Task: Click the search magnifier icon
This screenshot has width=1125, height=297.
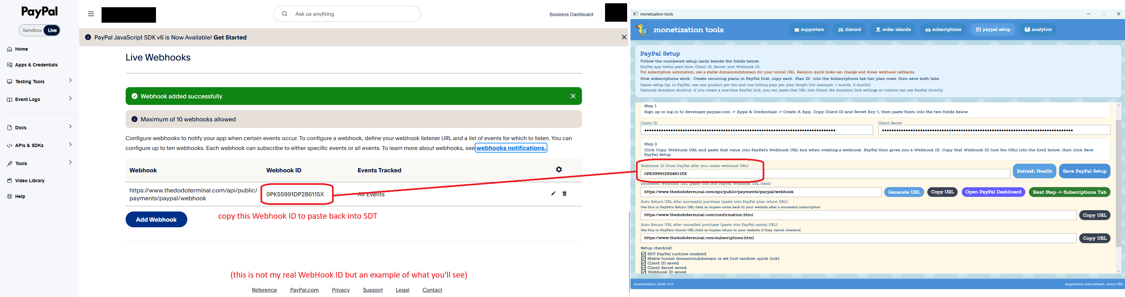Action: (285, 14)
